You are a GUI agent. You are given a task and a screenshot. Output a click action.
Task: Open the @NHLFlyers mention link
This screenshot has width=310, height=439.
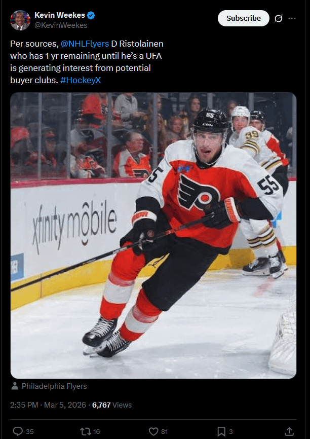[x=85, y=44]
